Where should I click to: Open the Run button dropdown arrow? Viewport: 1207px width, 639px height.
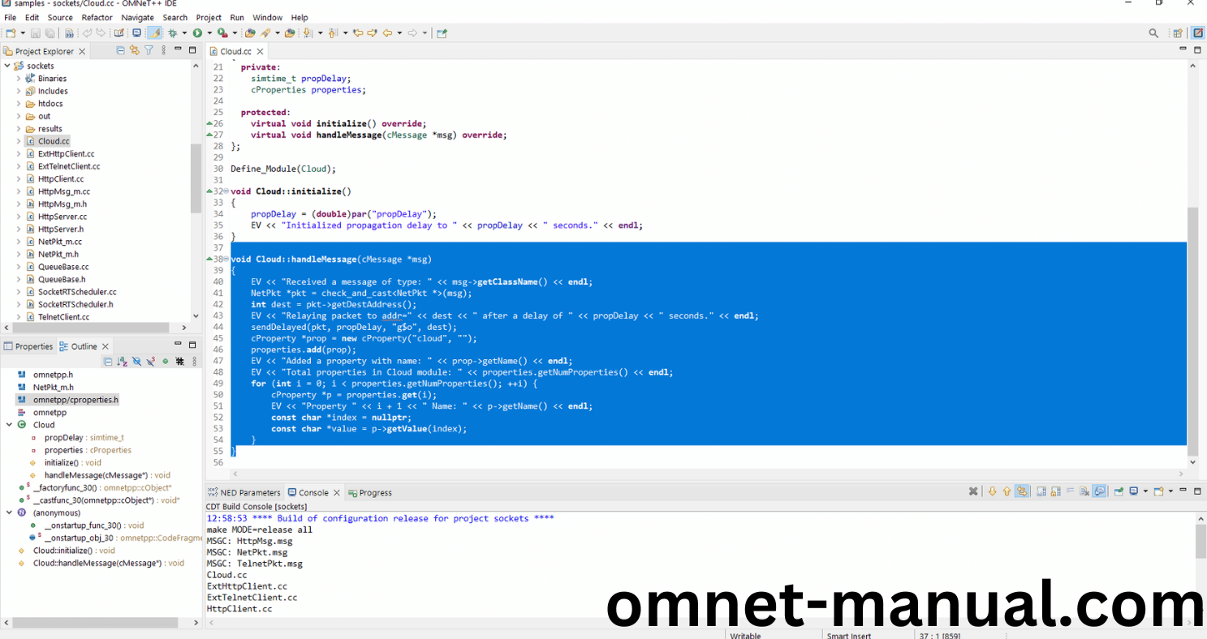click(x=209, y=33)
